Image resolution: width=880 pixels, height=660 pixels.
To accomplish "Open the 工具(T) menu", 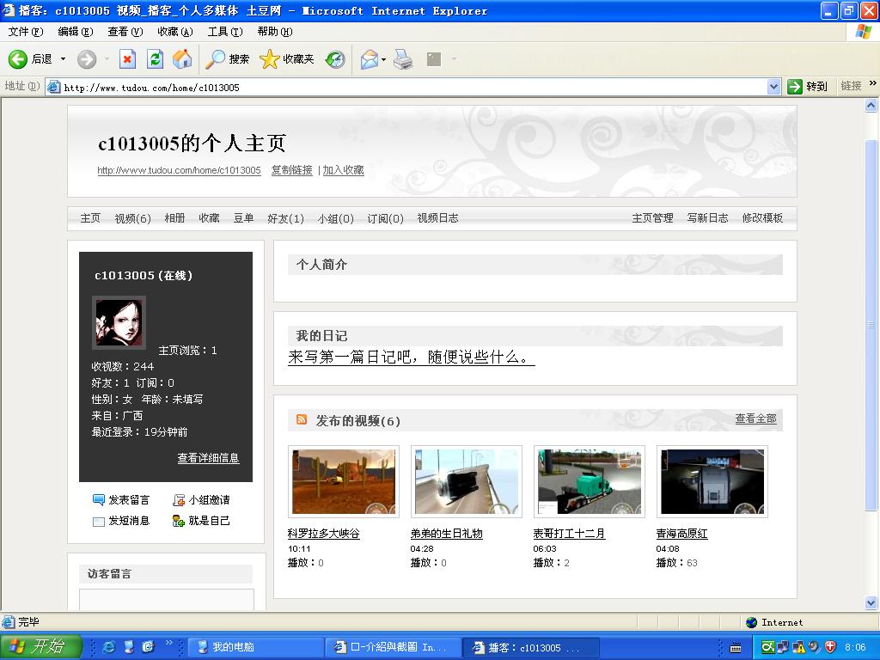I will [225, 32].
